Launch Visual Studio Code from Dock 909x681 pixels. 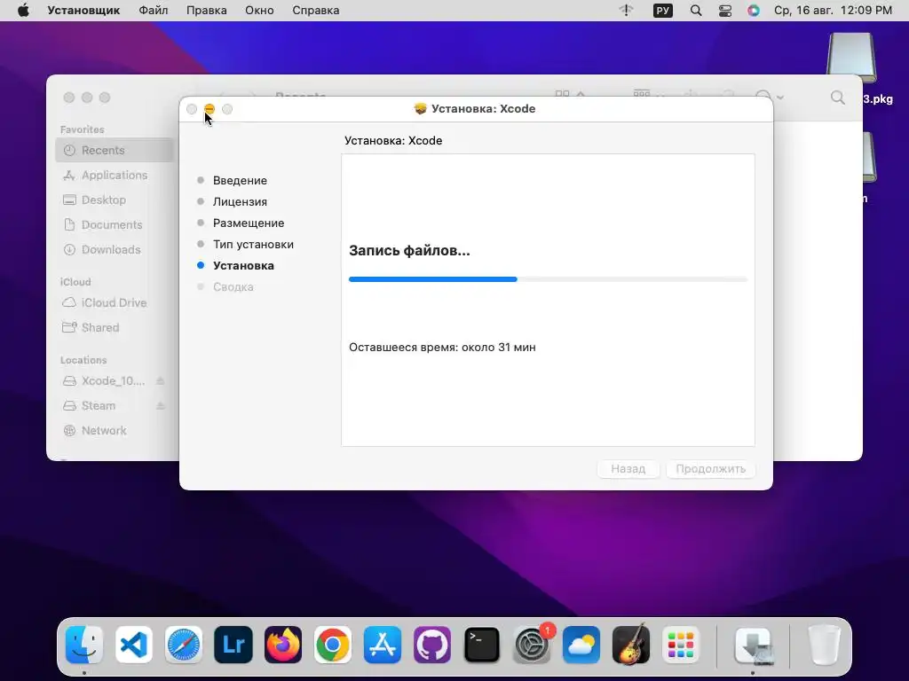[x=134, y=645]
